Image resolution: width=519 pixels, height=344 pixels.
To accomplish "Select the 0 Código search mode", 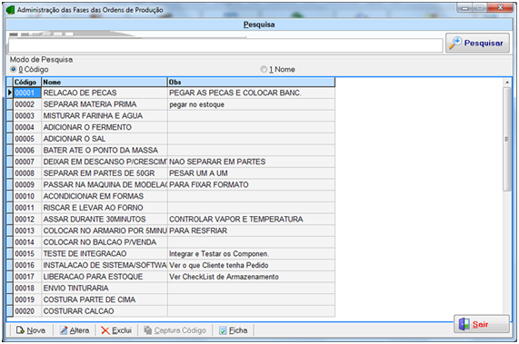I will [x=29, y=69].
